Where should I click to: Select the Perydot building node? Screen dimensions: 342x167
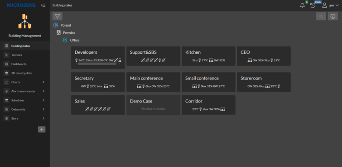coord(66,32)
